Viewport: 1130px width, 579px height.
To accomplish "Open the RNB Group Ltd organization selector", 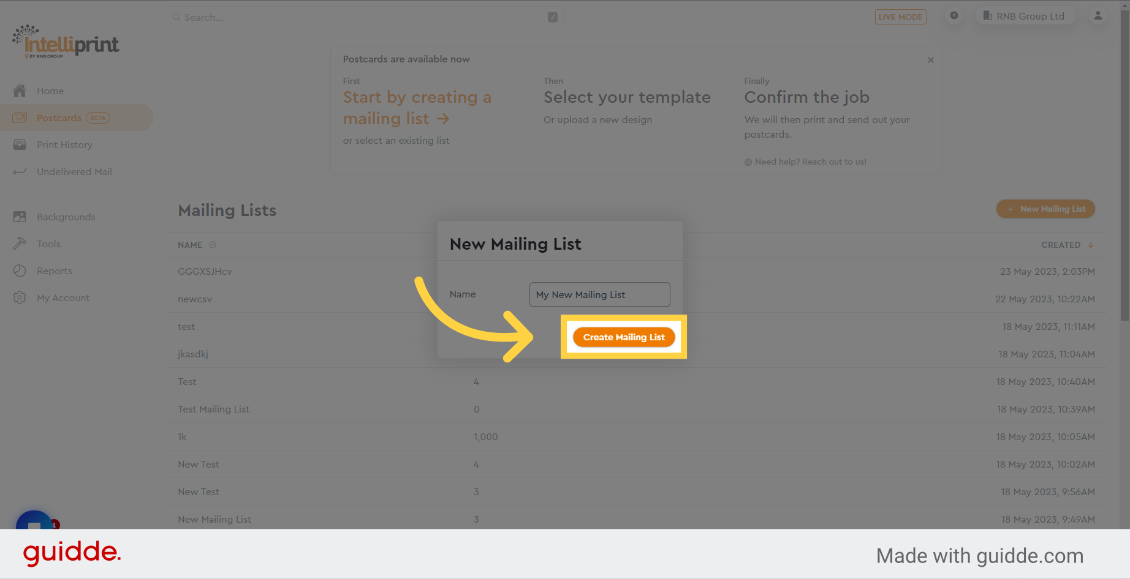I will pos(1024,16).
